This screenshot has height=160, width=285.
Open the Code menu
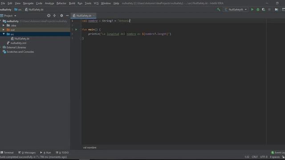point(39,3)
